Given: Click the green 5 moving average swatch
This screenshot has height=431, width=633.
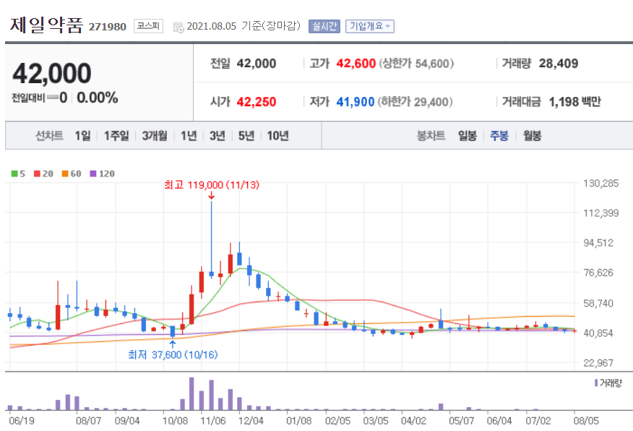Looking at the screenshot, I should pos(14,174).
